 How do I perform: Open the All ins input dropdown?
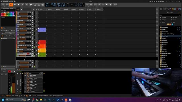click(x=8, y=67)
